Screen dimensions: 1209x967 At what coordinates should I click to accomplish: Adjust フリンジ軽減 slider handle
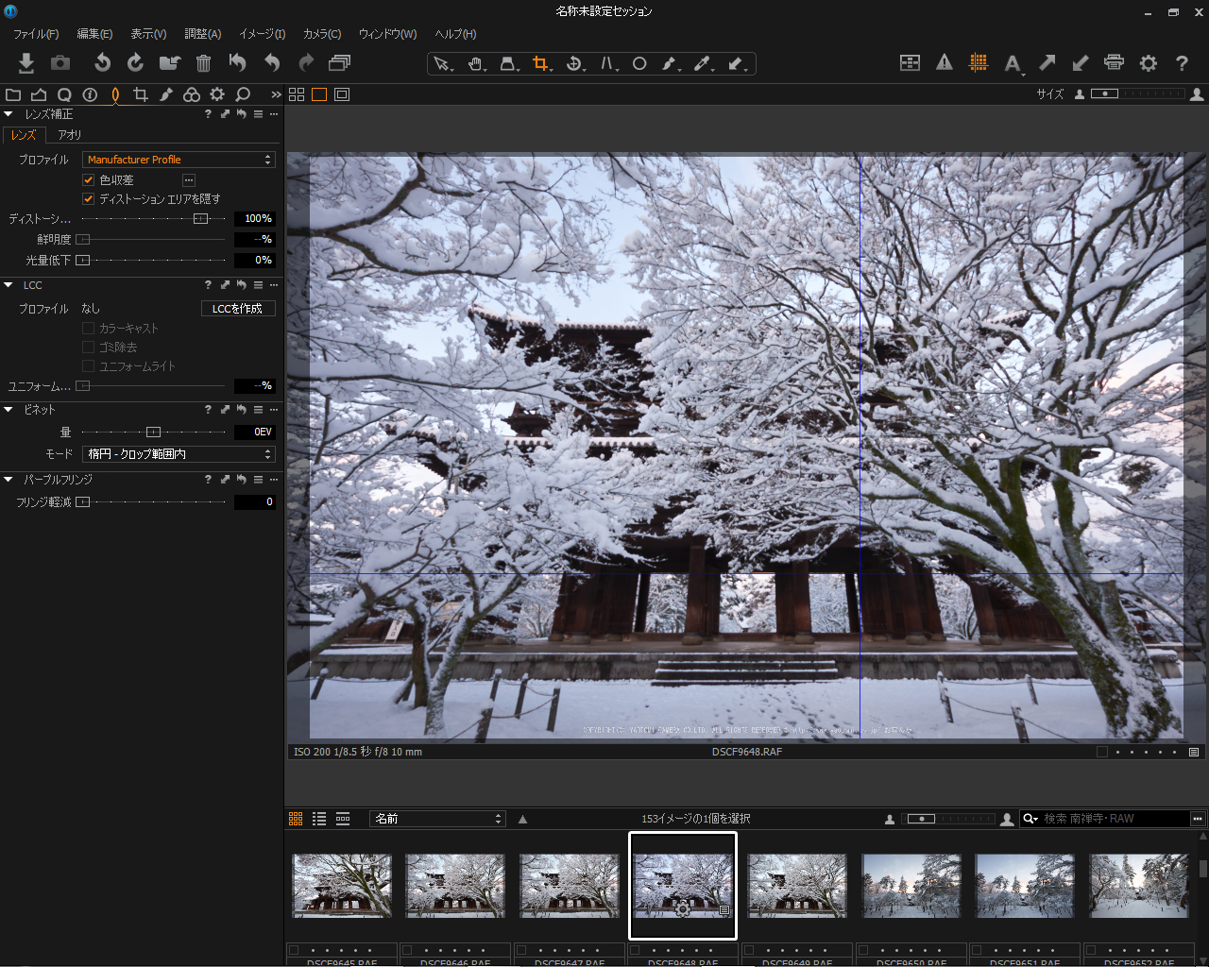[82, 502]
